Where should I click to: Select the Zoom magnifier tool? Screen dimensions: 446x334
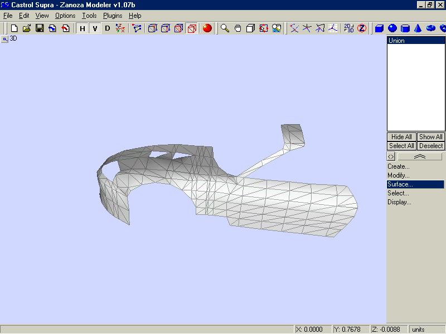[x=225, y=28]
